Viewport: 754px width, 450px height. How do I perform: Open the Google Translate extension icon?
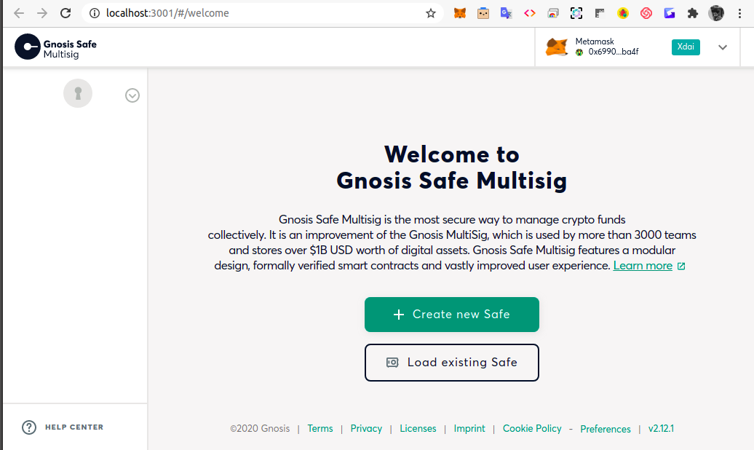click(x=506, y=13)
